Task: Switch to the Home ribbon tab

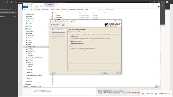Action: point(31,7)
